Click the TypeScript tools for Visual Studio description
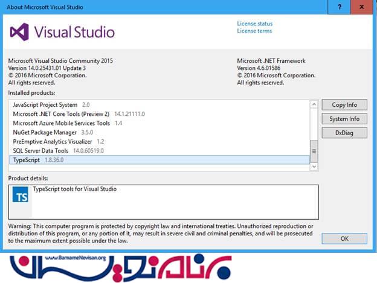This screenshot has width=377, height=283. 75,189
